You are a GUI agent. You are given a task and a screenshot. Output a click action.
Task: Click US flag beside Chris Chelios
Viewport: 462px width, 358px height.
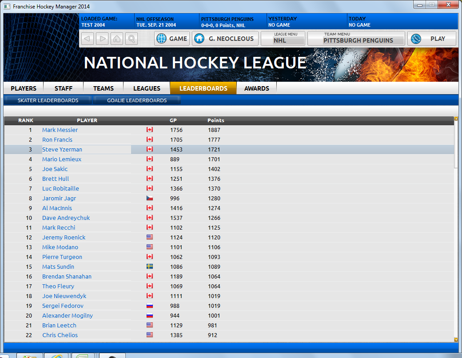click(150, 335)
